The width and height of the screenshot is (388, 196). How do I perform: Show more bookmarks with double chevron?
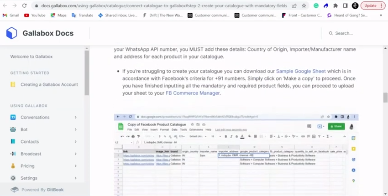coord(381,15)
